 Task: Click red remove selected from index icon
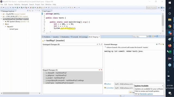(x=100, y=70)
